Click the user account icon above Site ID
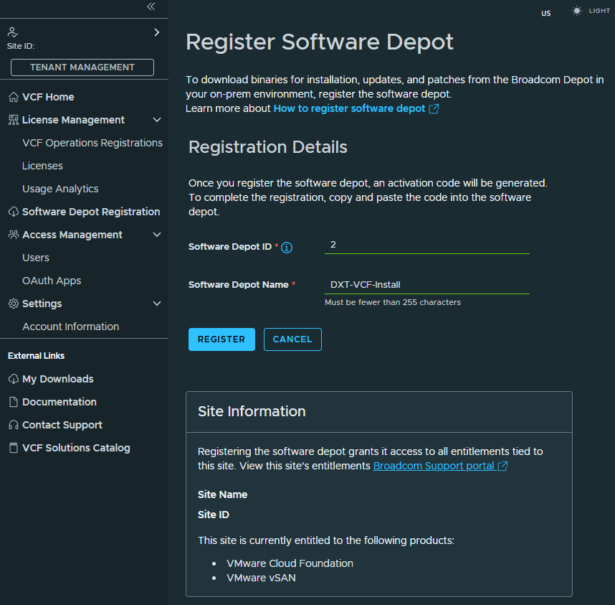 (13, 32)
